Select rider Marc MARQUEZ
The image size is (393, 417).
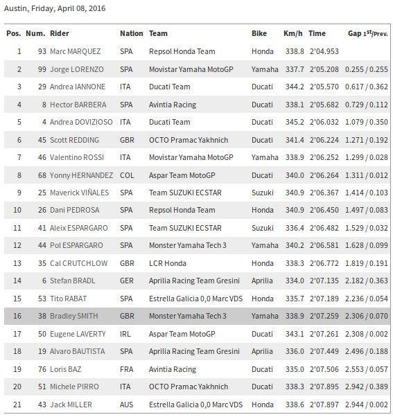(x=76, y=51)
